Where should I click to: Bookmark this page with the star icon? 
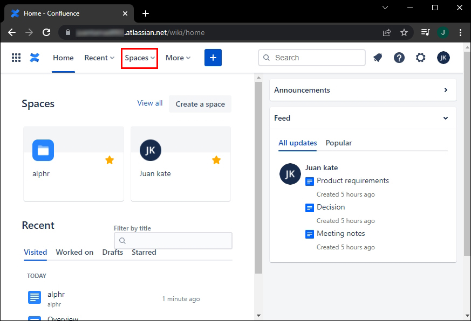(x=404, y=32)
